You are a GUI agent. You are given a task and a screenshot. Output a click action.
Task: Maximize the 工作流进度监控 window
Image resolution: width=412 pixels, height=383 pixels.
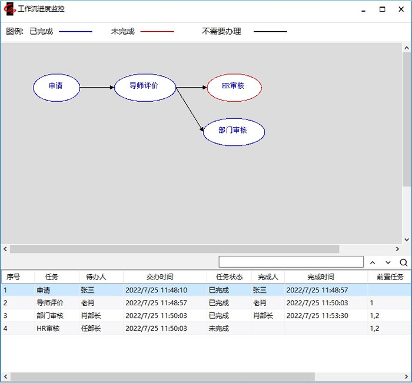click(x=382, y=9)
